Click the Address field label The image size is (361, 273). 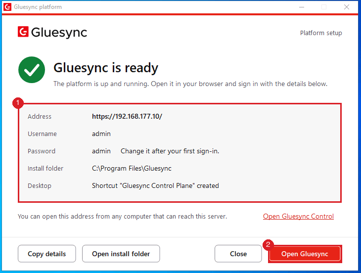[40, 117]
